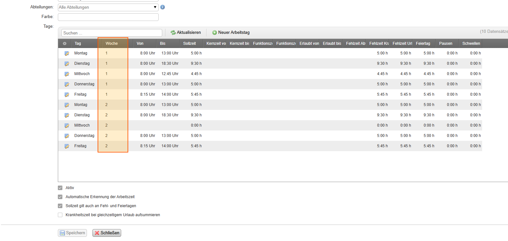Click the edit icon for Montag week 1
The height and width of the screenshot is (241, 508).
67,53
